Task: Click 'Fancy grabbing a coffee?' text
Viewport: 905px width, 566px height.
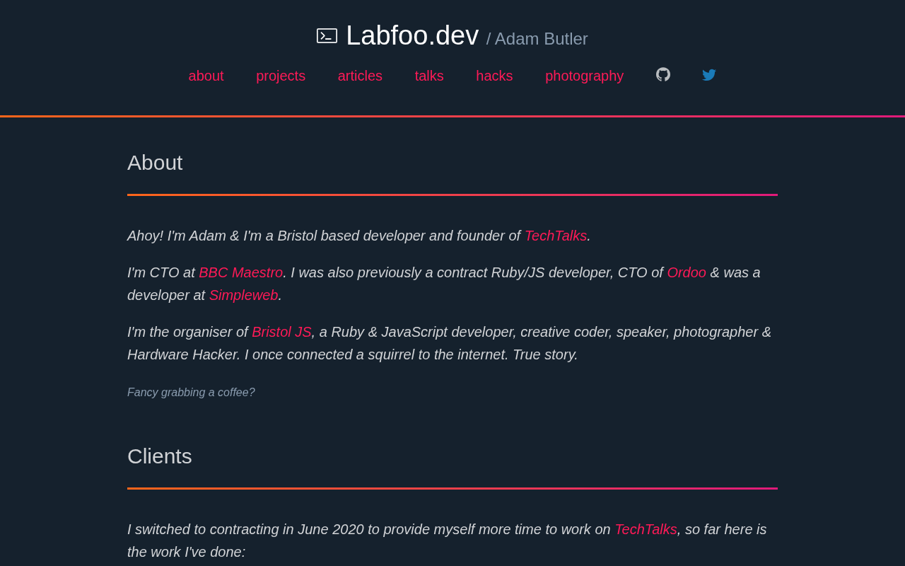Action: pyautogui.click(x=191, y=392)
